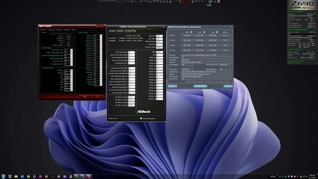Screen dimensions: 318x179
Task: Expand first Secondary Timings dropdown in Mem TweakIt
Action: tap(72, 71)
